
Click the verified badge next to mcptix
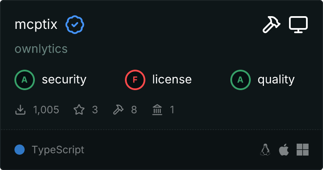74,25
